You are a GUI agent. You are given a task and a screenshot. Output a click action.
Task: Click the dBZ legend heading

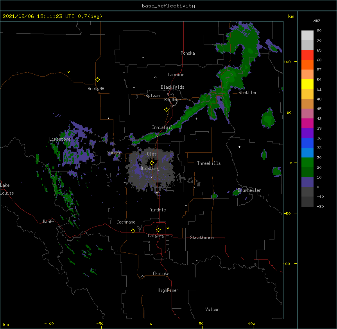coord(317,21)
